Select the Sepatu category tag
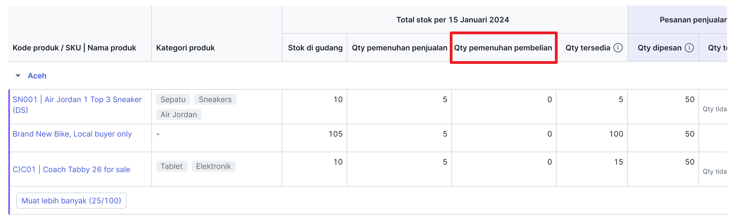Screen dimensions: 740x219 pos(173,99)
